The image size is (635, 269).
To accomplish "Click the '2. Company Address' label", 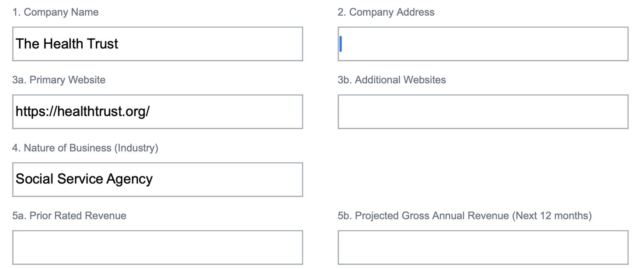I will click(386, 12).
